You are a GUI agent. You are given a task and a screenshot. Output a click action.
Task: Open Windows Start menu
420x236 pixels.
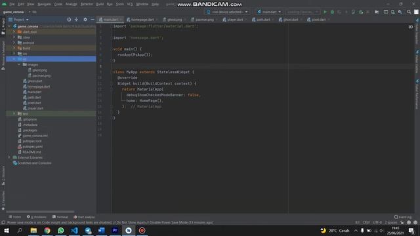point(7,230)
